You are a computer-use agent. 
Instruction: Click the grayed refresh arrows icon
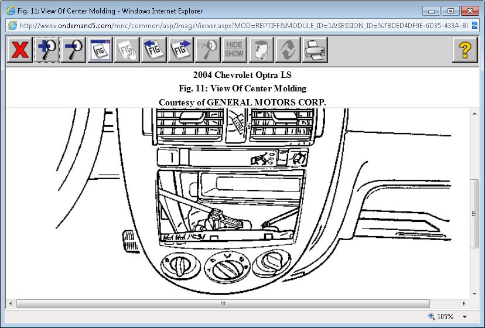(x=288, y=50)
